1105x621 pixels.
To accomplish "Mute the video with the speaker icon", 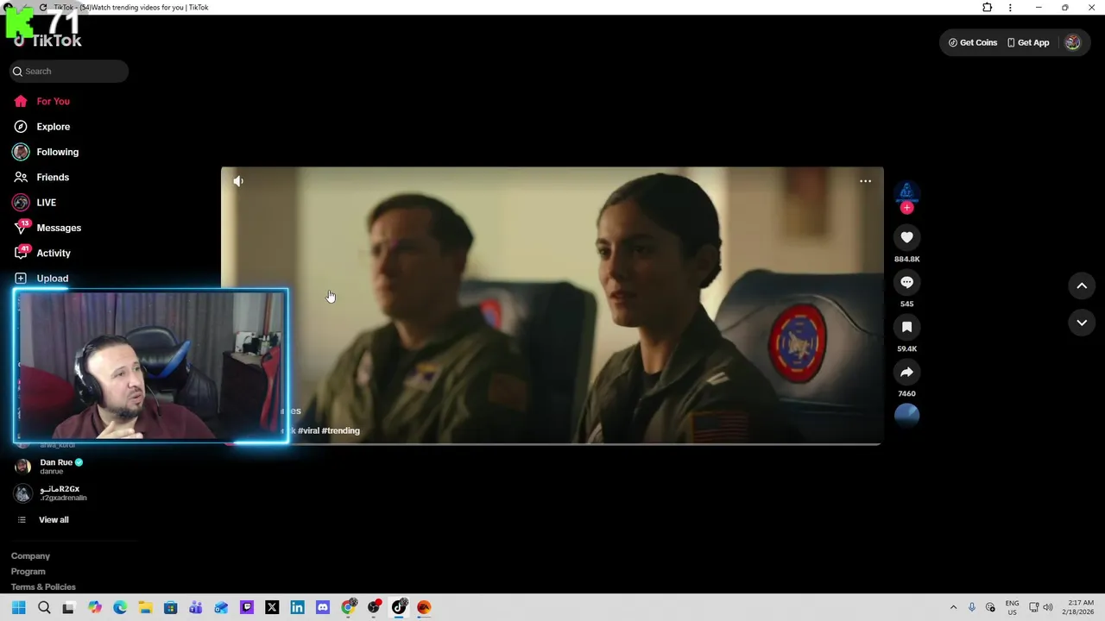I will coord(238,181).
